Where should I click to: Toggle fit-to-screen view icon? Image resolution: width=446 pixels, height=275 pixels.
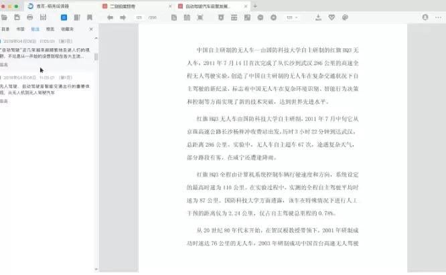click(200, 17)
